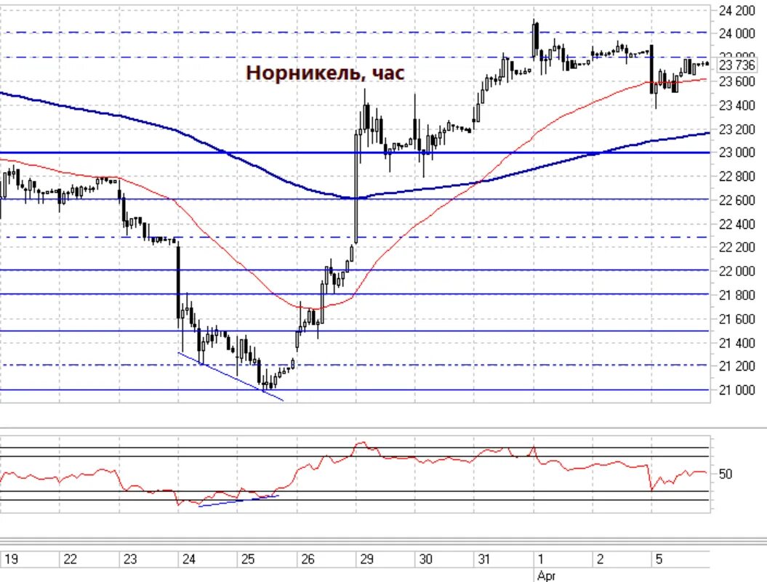Click the 23 200 price axis label

click(x=736, y=129)
